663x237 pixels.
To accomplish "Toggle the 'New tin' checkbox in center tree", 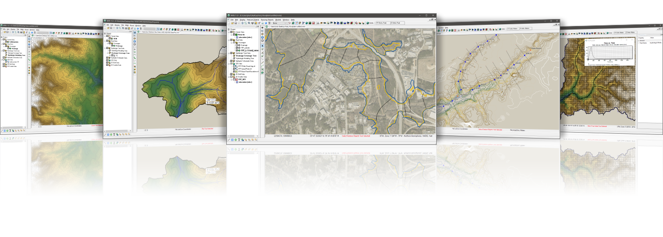I will [234, 35].
